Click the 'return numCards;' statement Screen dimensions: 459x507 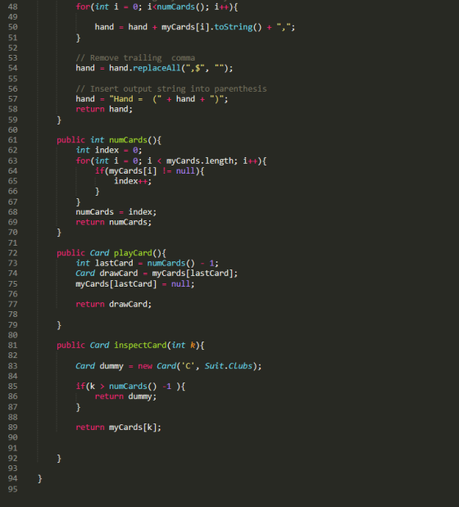click(114, 222)
